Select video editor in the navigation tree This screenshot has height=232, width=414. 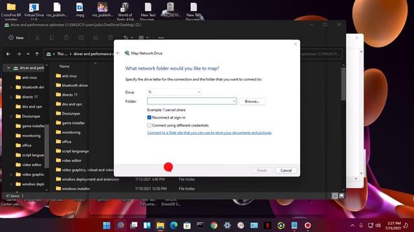click(32, 165)
